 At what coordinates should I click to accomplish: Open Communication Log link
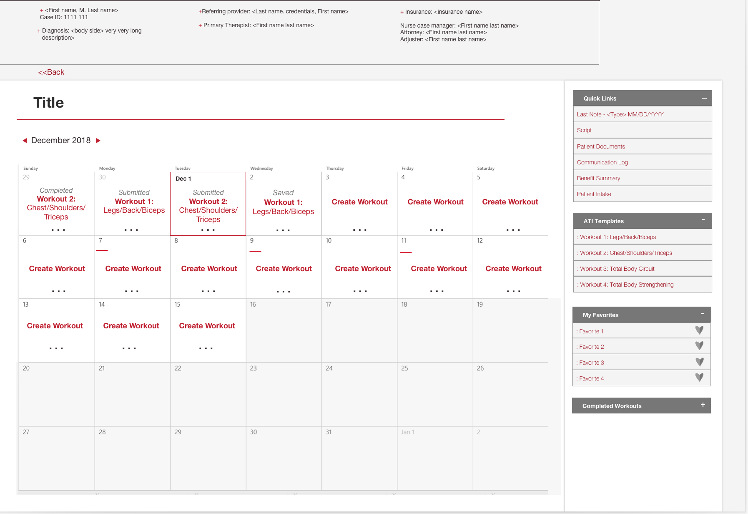(643, 162)
